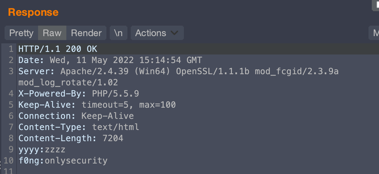Click the Content-Type text/html header

tap(78, 127)
